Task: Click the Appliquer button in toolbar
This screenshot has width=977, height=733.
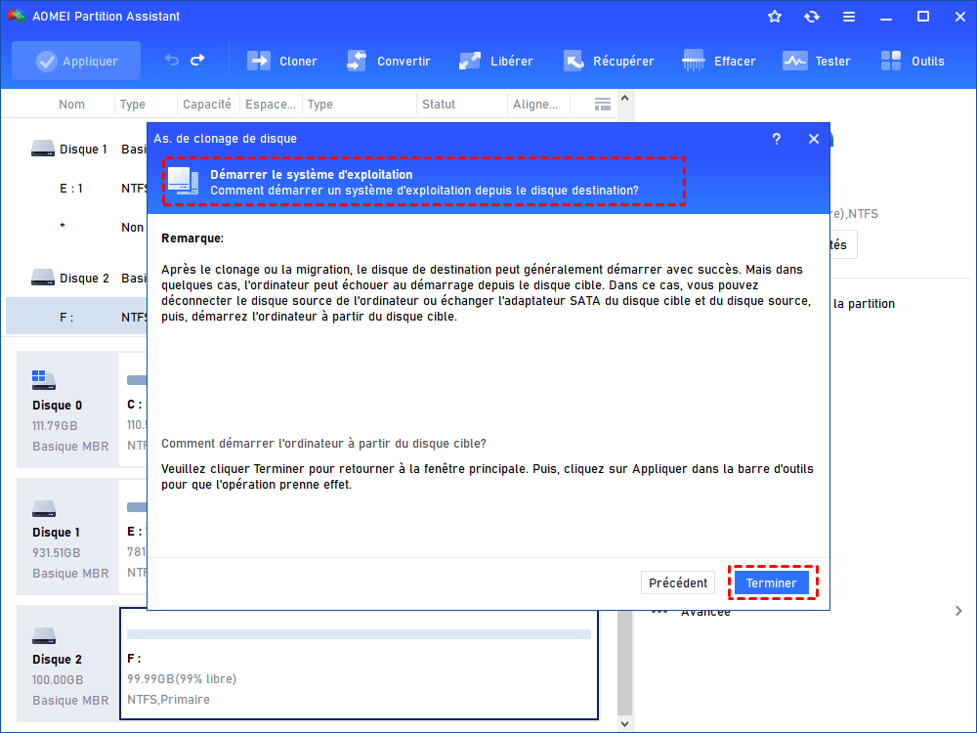Action: click(76, 61)
